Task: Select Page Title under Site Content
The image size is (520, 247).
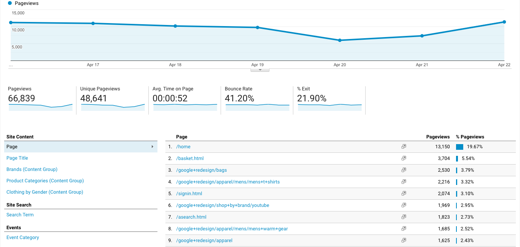Action: (17, 158)
